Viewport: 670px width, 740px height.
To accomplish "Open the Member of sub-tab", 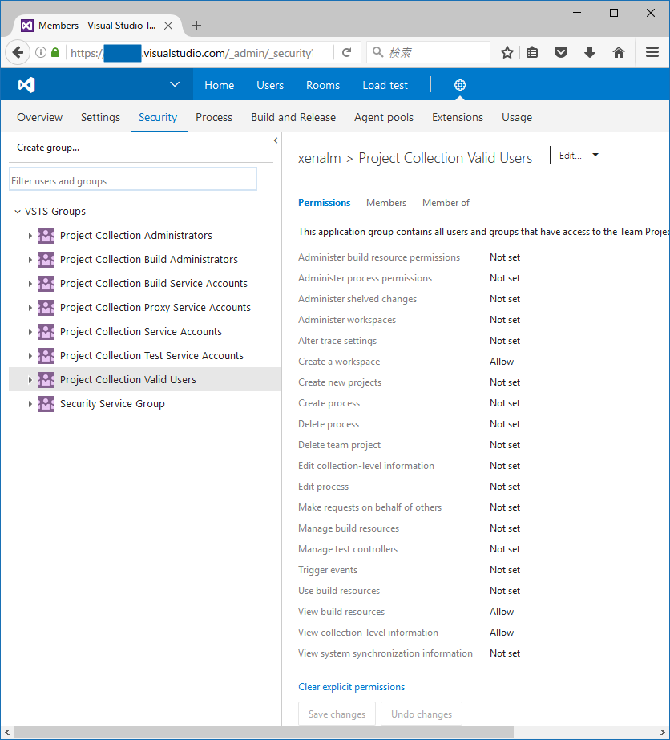I will 446,203.
